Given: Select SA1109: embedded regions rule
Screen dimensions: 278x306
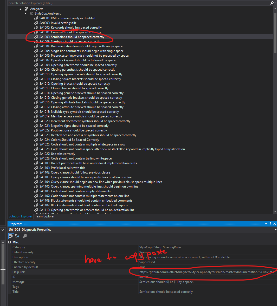Looking at the screenshot, I should tap(84, 205).
